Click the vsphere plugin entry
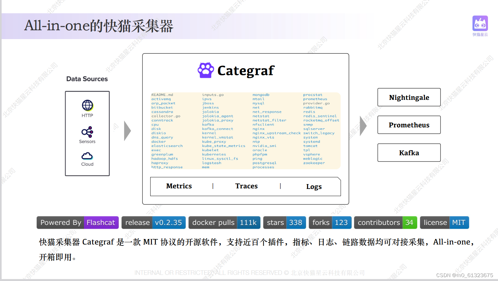The image size is (498, 281). tap(312, 154)
